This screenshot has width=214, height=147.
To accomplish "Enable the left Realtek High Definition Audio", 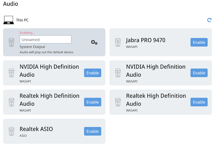I will click(93, 102).
